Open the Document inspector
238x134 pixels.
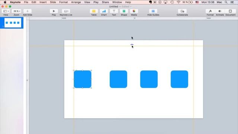click(x=230, y=11)
